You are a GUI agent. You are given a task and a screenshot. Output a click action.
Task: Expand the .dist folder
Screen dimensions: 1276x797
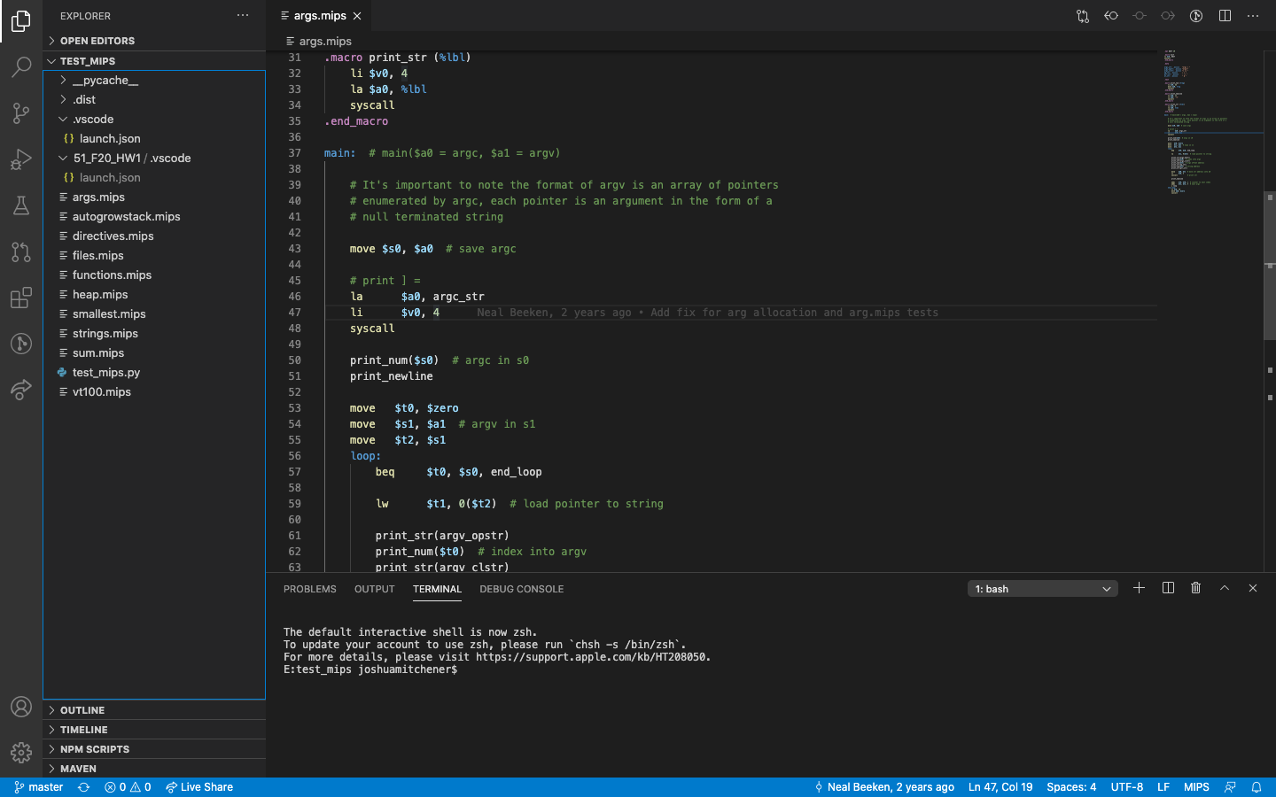tap(154, 100)
